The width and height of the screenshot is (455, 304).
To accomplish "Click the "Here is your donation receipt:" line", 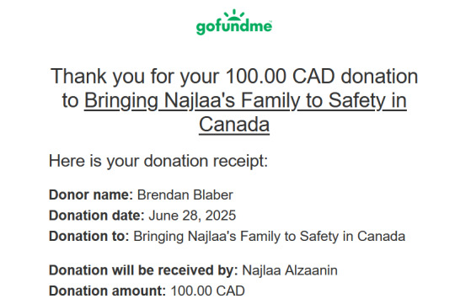I will coord(158,161).
